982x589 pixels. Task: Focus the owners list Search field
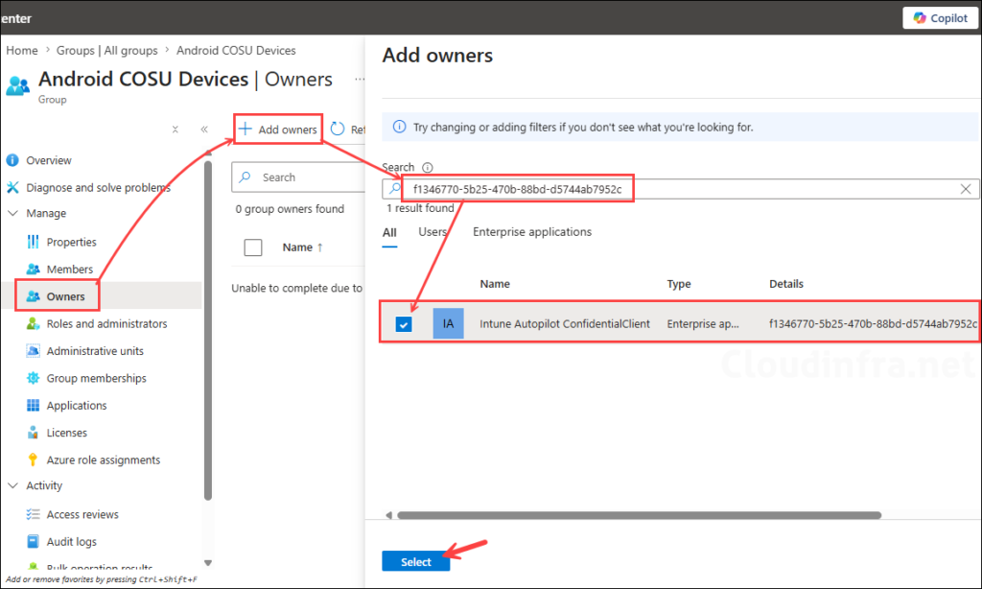[x=298, y=177]
